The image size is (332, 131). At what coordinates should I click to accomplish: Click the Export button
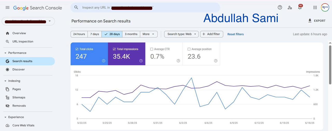(317, 21)
